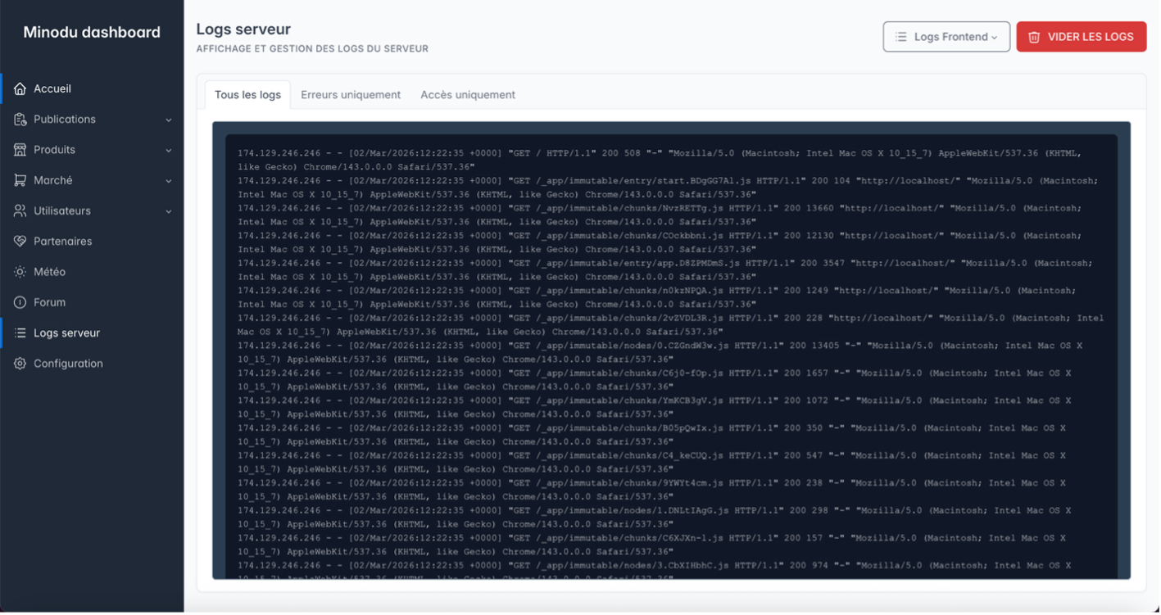Click the log line for nodes/1.DNLtIAgG.js
This screenshot has height=615, width=1161.
(654, 518)
